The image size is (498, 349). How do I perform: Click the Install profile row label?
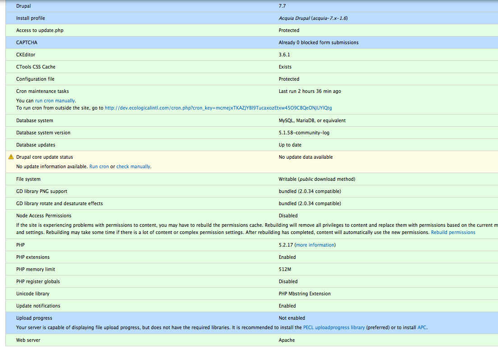pyautogui.click(x=31, y=18)
